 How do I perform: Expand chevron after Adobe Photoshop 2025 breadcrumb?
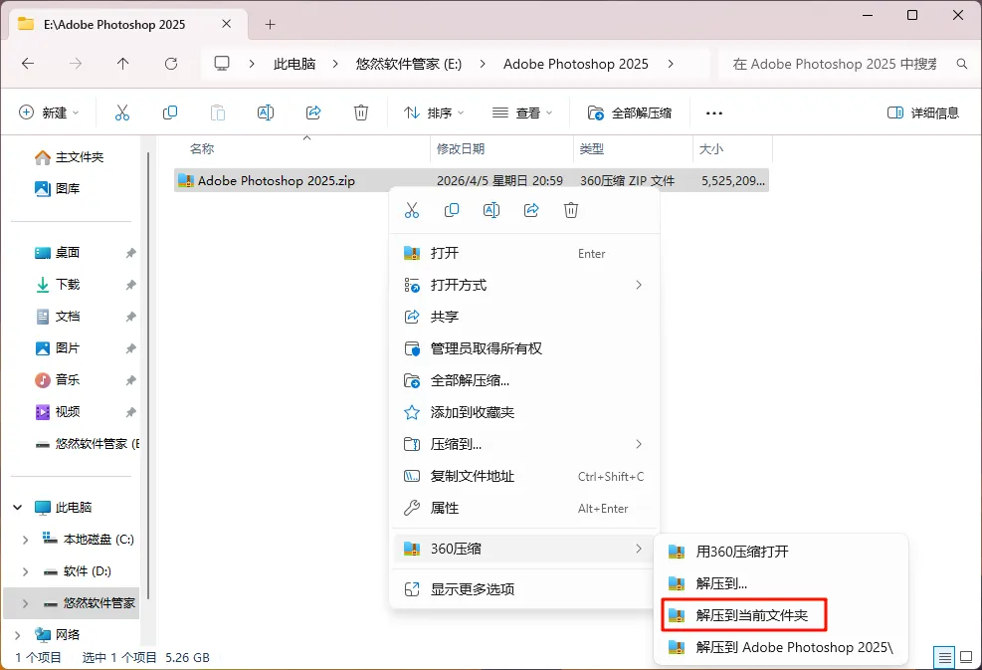[x=671, y=64]
